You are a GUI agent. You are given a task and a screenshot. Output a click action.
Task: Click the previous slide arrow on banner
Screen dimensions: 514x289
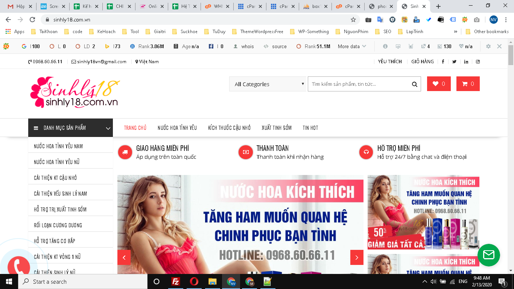click(x=124, y=257)
